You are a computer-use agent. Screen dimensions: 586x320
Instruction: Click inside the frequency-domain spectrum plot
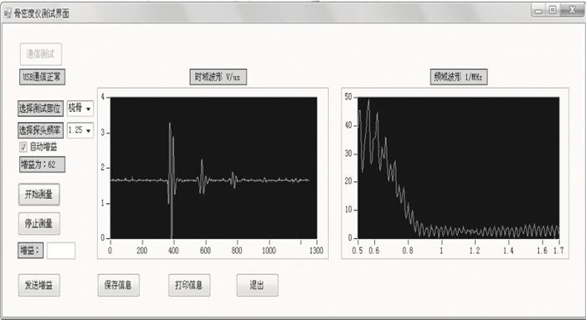[x=459, y=168]
